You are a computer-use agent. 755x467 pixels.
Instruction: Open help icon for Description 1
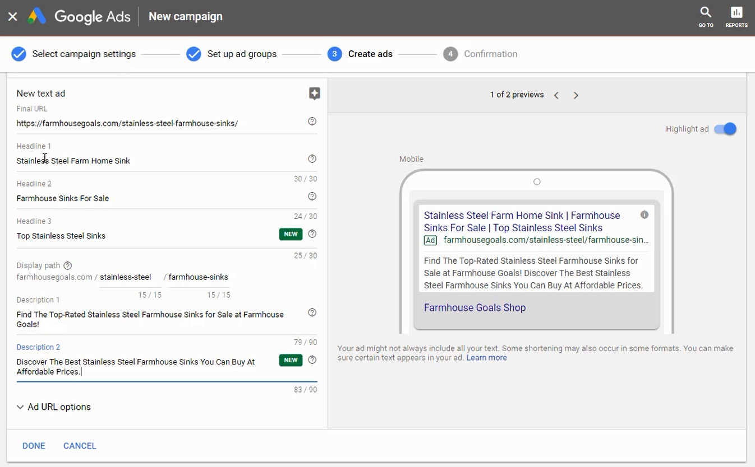tap(312, 312)
